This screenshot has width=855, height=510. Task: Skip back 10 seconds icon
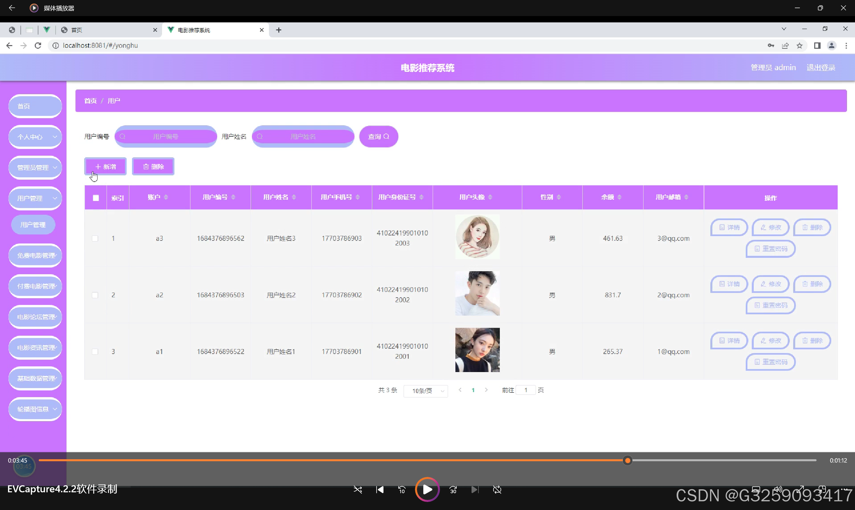point(402,490)
